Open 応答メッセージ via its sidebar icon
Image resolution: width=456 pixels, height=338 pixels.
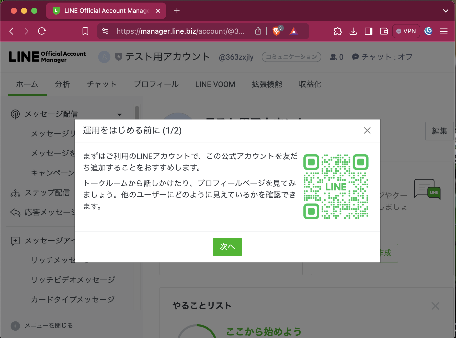15,212
